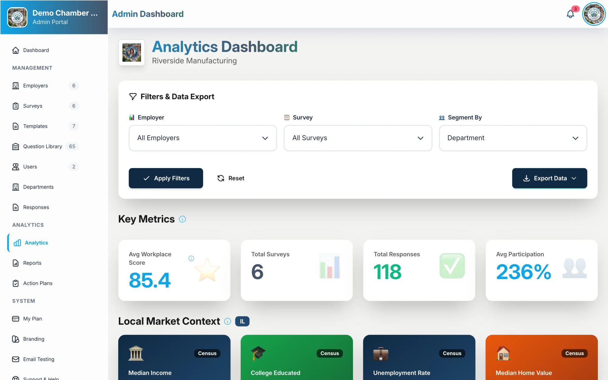Open Surveys menu item

pyautogui.click(x=33, y=106)
